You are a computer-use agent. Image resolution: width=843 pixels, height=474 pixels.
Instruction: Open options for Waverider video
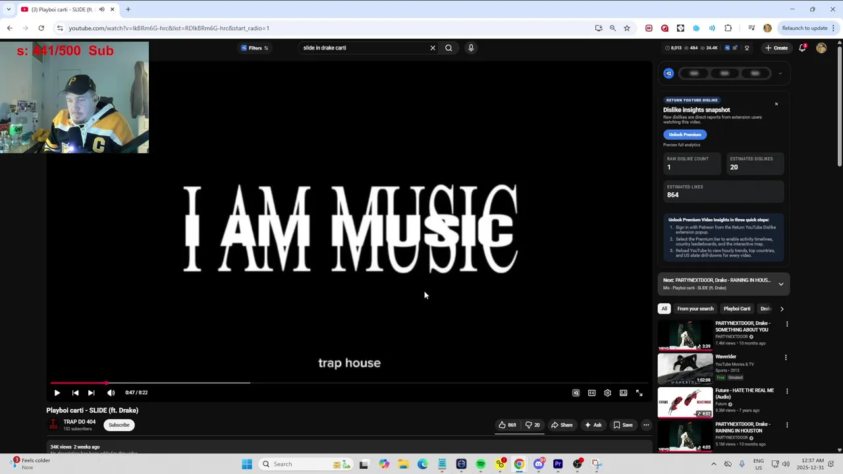point(786,357)
